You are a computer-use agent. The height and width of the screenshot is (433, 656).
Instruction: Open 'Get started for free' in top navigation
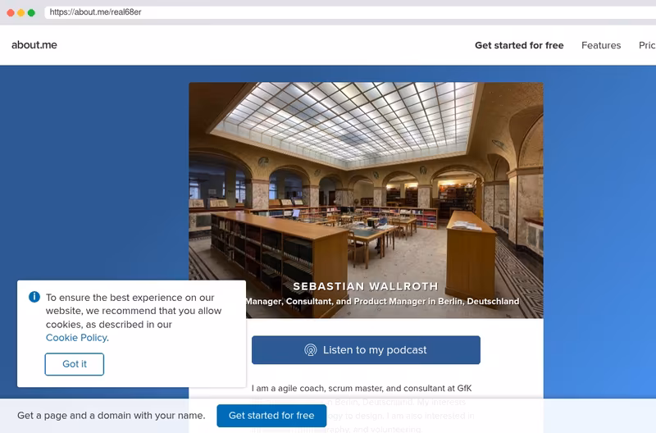pos(519,45)
